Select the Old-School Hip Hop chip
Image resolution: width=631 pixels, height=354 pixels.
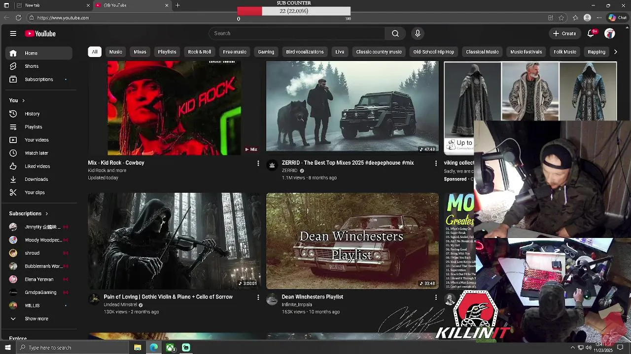tap(434, 52)
